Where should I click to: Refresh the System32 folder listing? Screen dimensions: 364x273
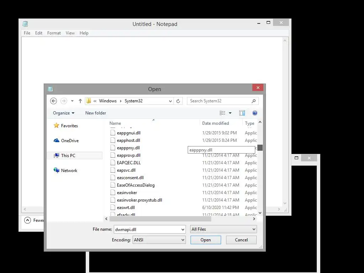tap(178, 101)
